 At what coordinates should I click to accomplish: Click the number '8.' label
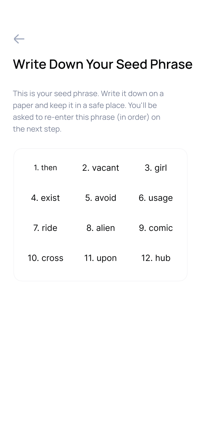pos(90,228)
